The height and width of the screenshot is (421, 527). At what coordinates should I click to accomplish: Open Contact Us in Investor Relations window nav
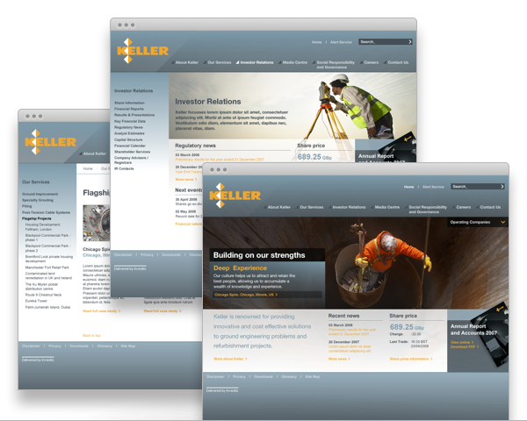click(398, 62)
